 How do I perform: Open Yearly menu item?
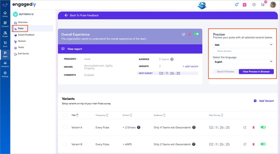click(21, 47)
